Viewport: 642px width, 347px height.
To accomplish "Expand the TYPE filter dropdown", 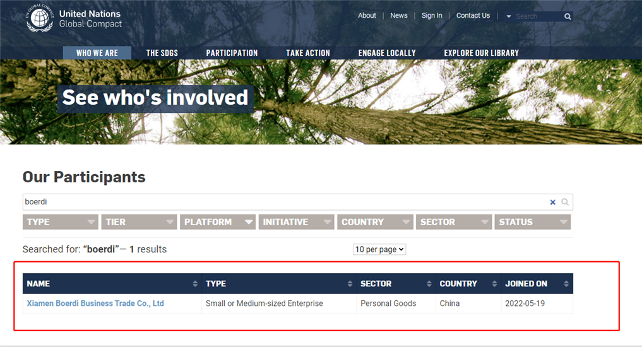I will (x=61, y=222).
